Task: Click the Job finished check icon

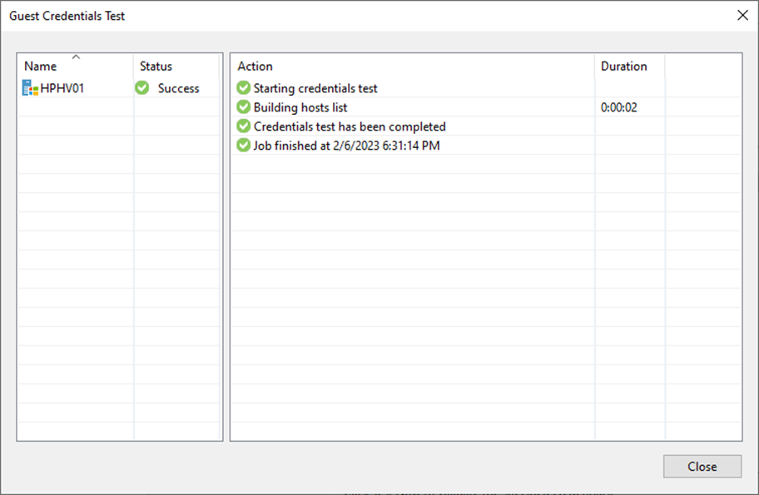Action: pos(244,145)
